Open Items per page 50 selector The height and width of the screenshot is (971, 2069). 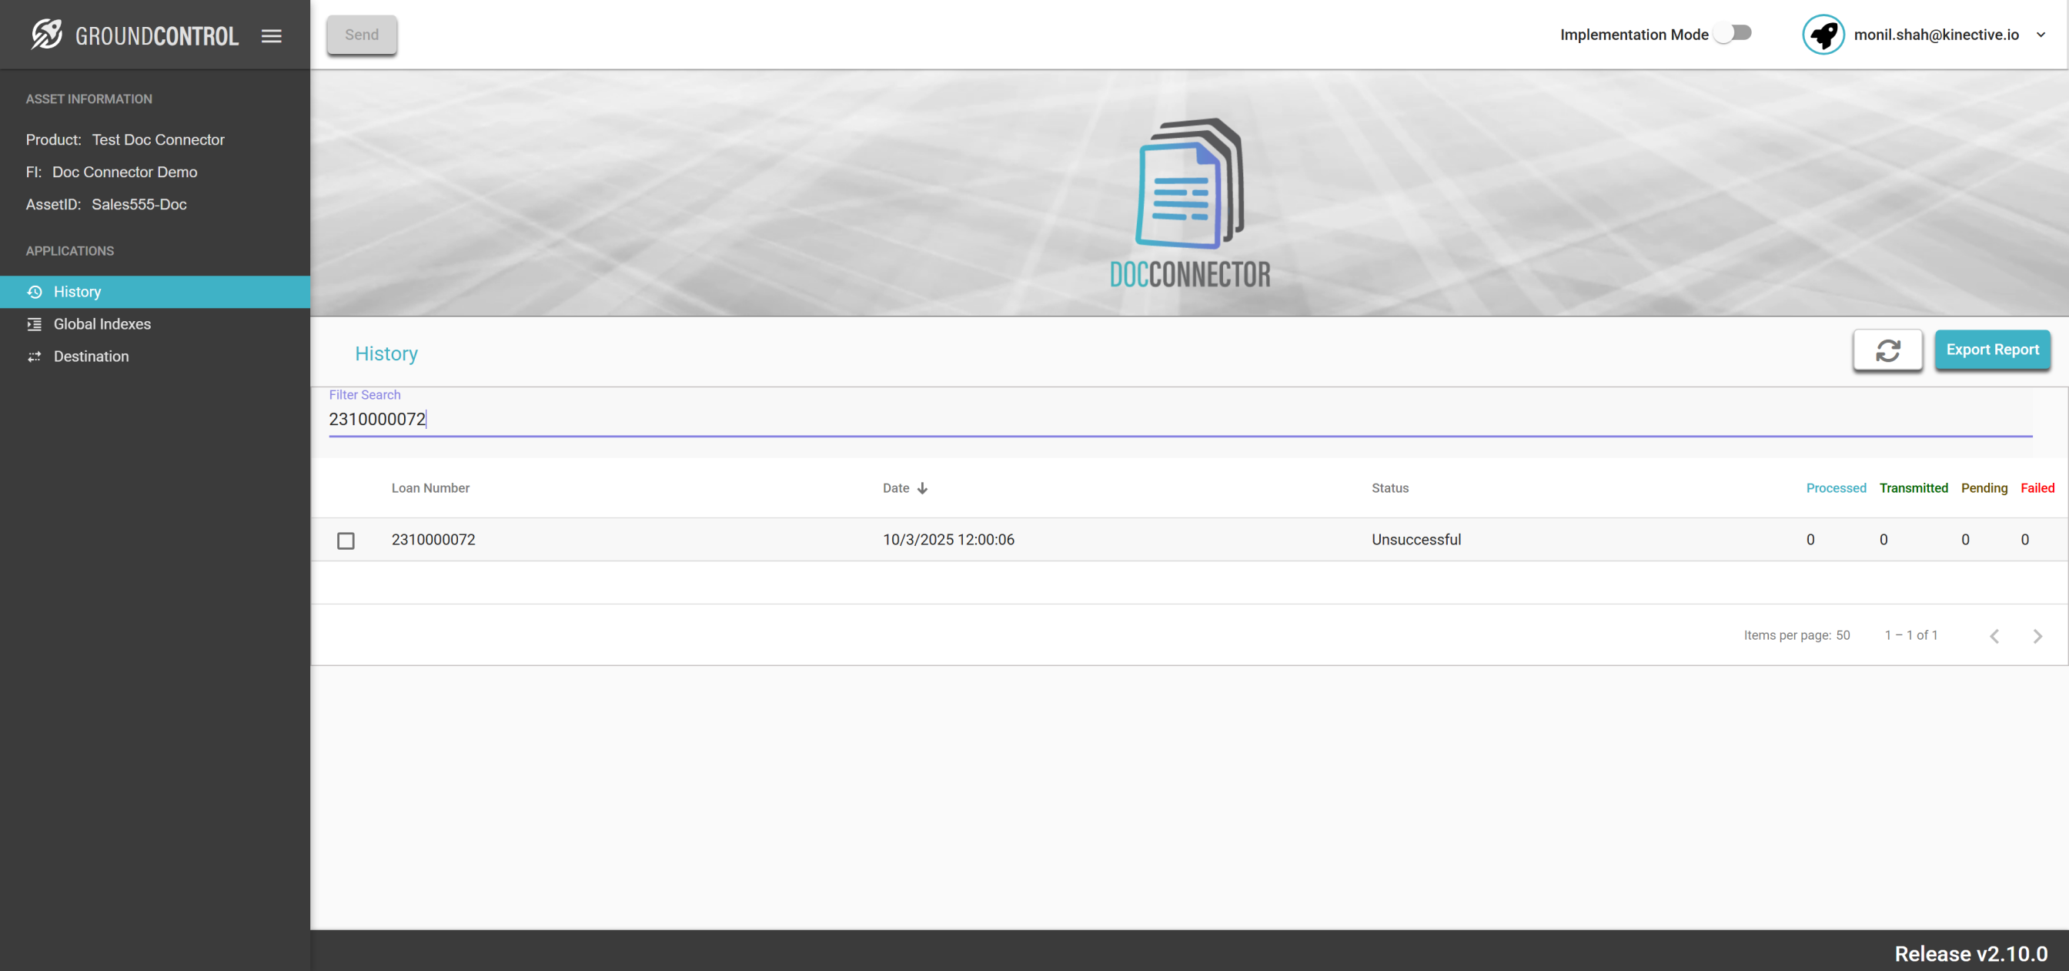coord(1842,635)
